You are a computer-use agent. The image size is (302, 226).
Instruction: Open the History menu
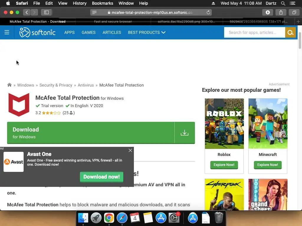click(x=80, y=3)
